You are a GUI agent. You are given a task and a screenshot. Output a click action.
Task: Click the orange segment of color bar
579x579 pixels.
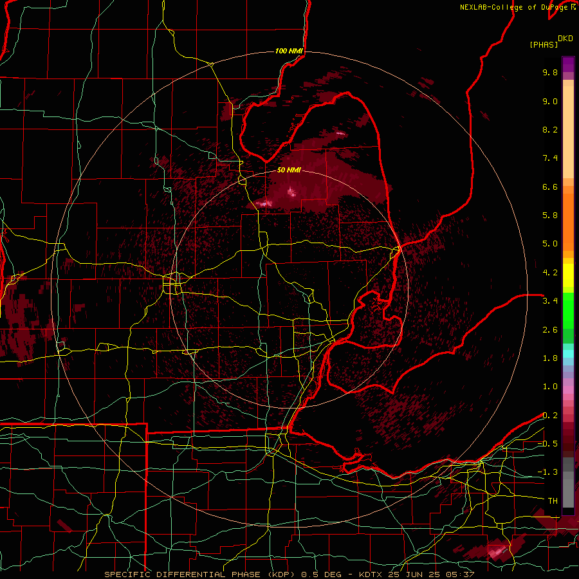[568, 218]
